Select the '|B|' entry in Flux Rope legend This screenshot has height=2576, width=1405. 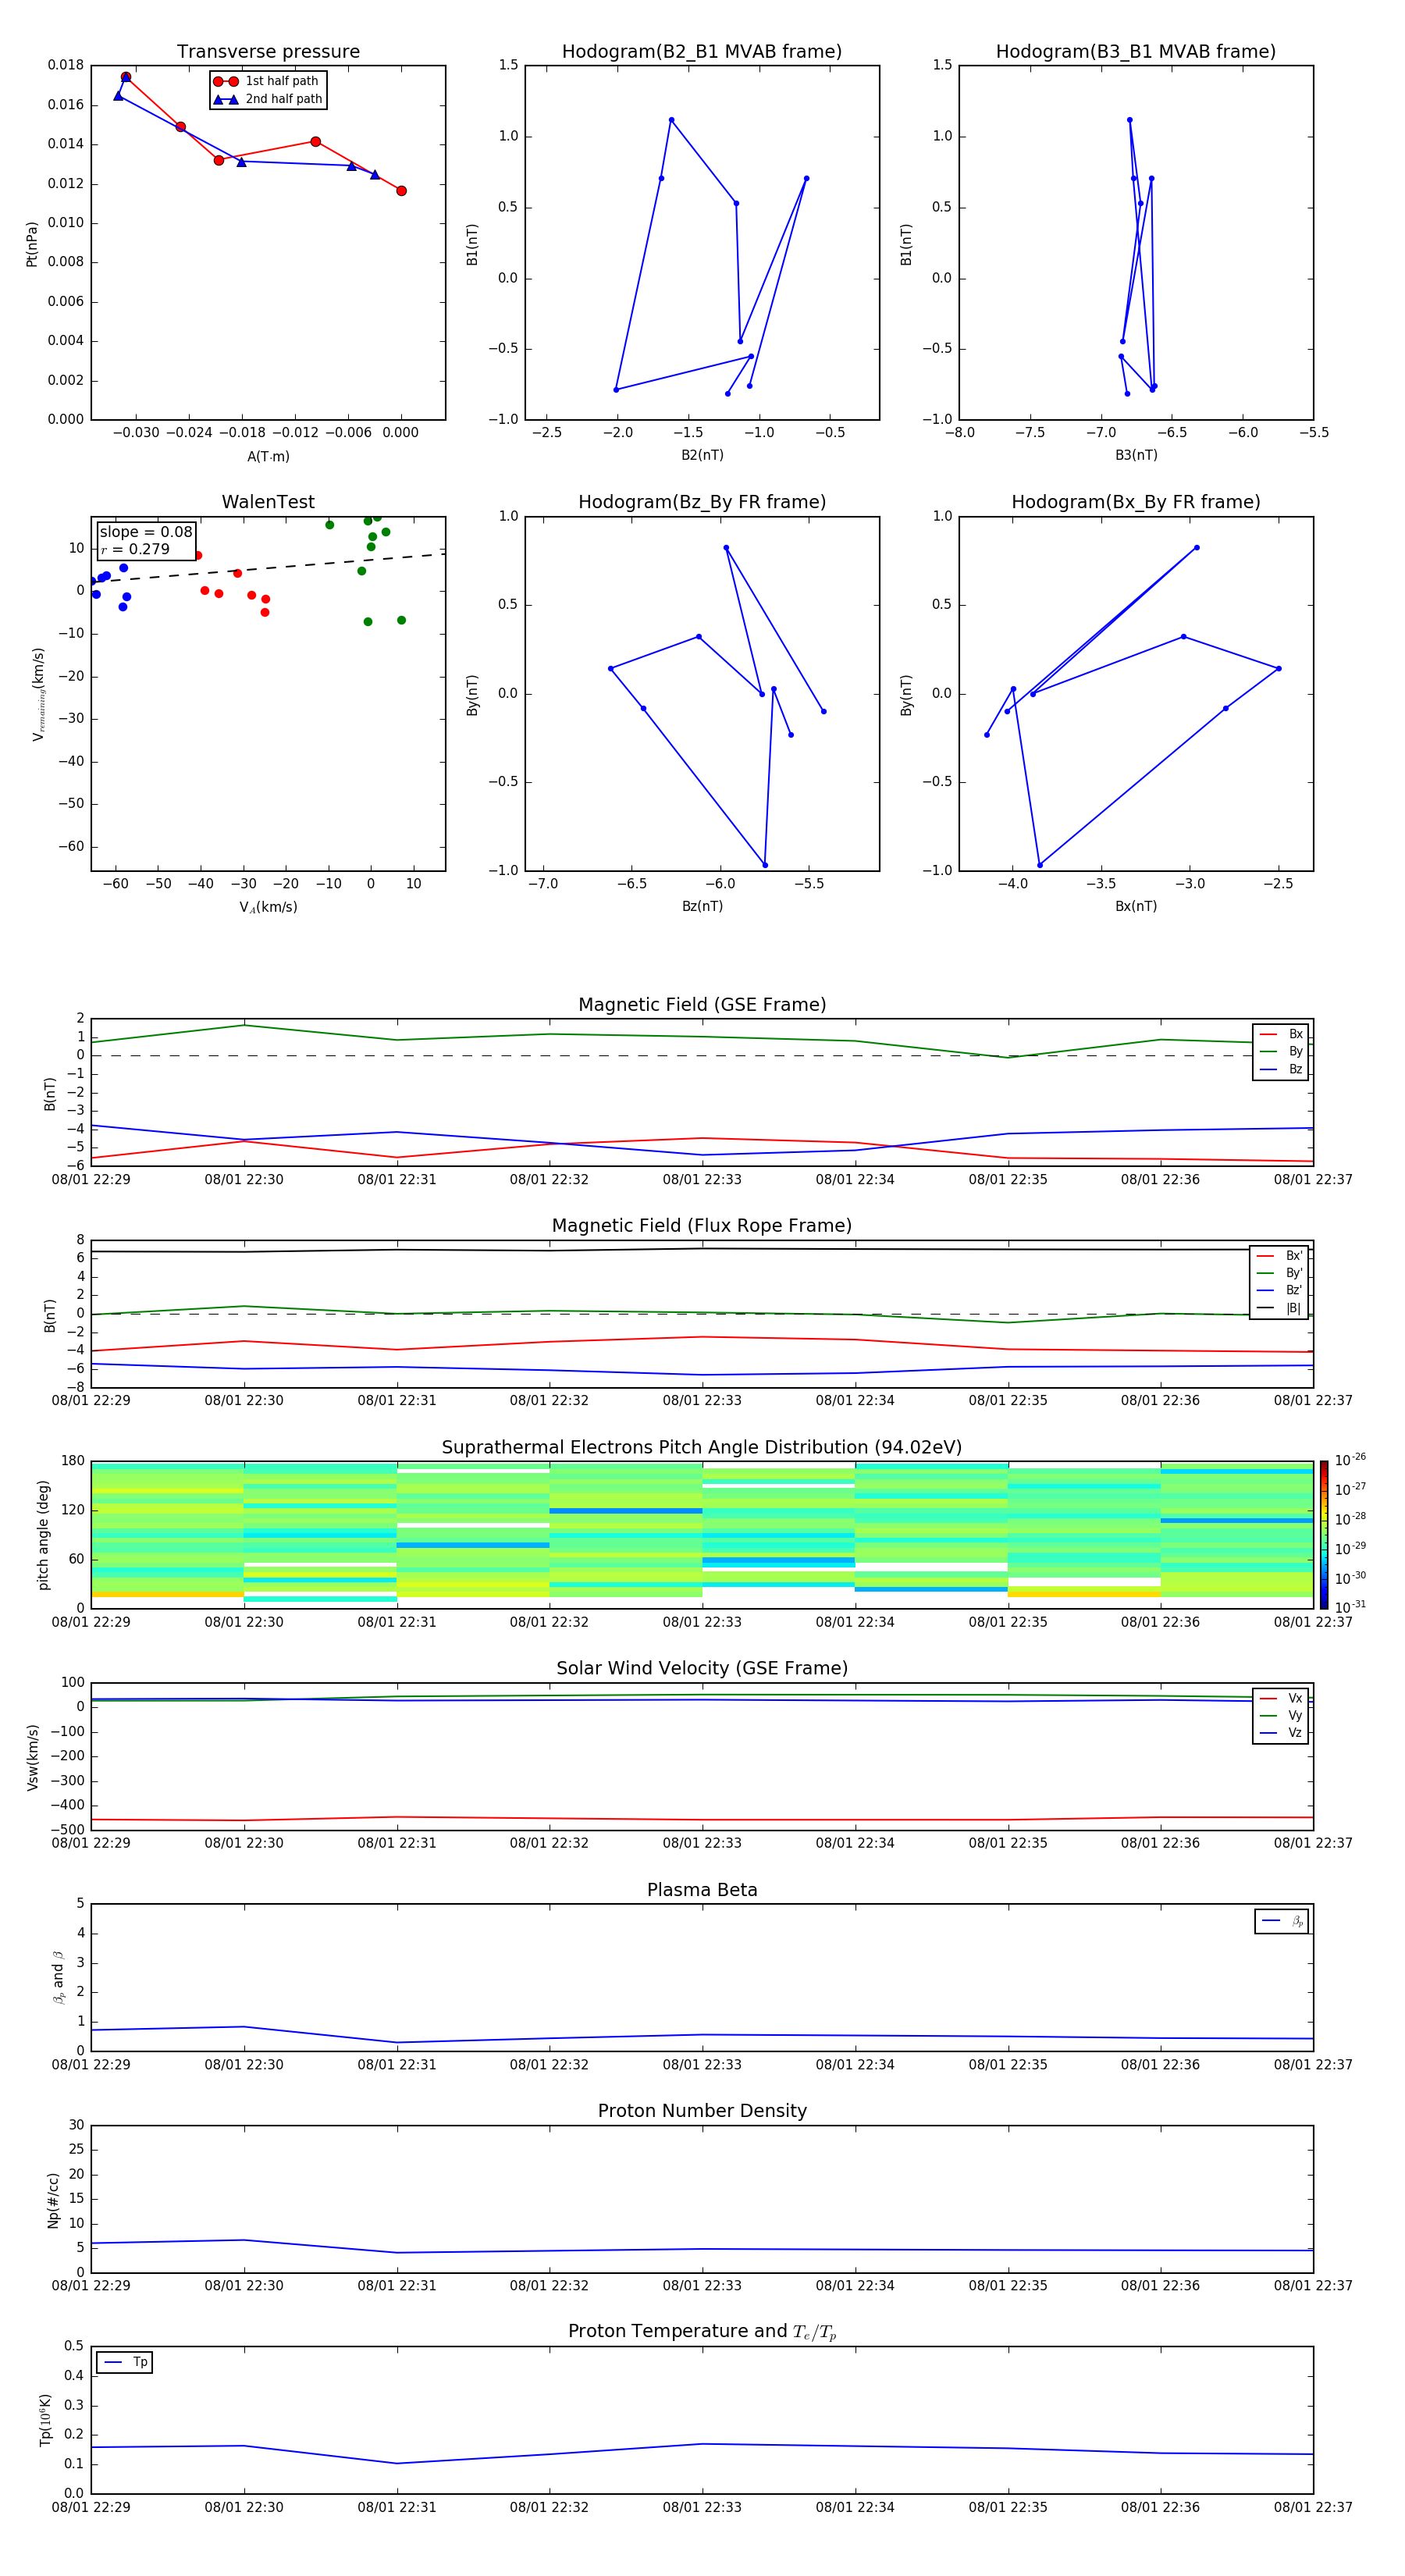point(1279,1308)
